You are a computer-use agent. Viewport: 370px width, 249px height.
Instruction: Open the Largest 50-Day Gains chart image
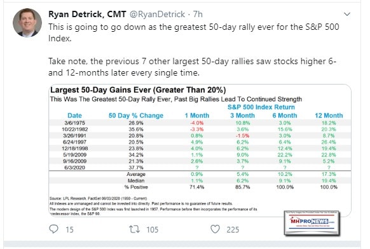[x=200, y=151]
